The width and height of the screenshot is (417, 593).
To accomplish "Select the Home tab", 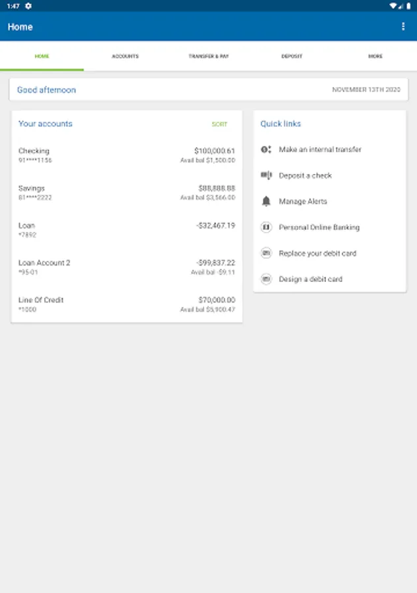I will (x=42, y=57).
